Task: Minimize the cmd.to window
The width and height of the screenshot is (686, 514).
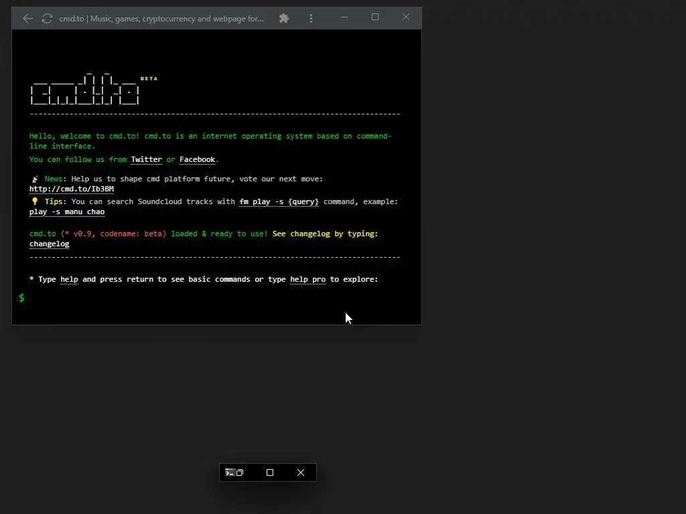Action: click(x=344, y=17)
